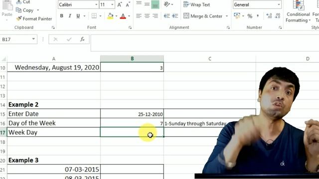
Task: Expand the underline style arrow
Action: point(84,16)
